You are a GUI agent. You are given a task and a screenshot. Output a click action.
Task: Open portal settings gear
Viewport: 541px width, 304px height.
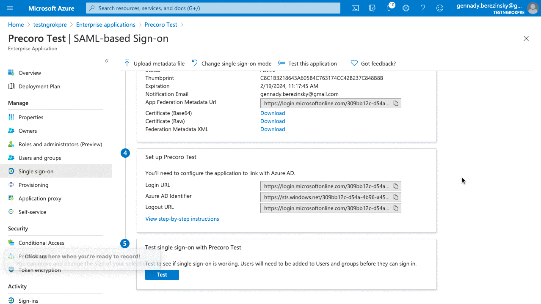coord(406,8)
